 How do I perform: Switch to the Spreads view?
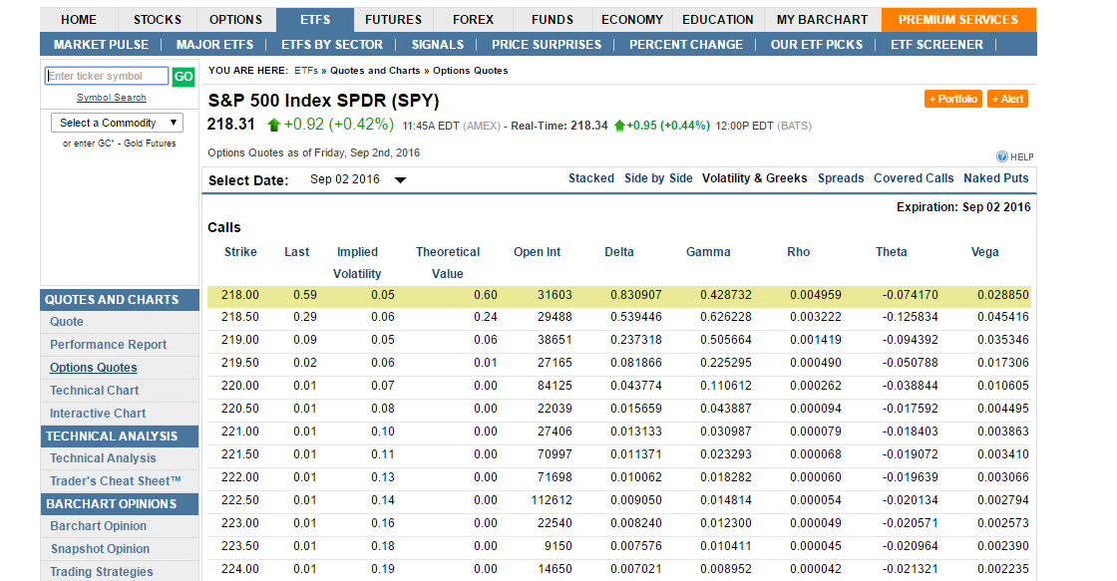(x=841, y=178)
